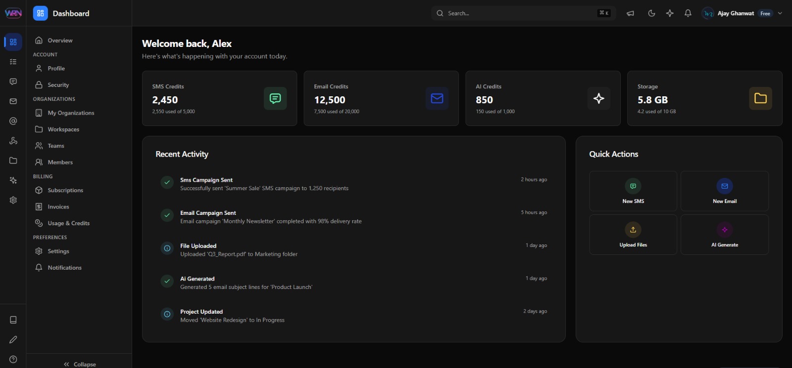Click the ⌘K shortcut badge

[604, 13]
